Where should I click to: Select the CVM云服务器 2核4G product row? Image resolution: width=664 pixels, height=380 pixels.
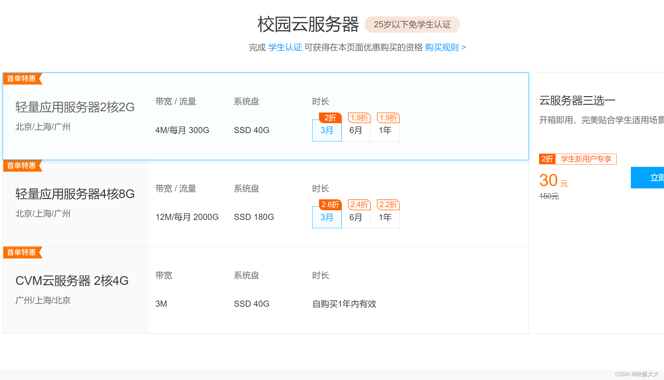tap(72, 281)
